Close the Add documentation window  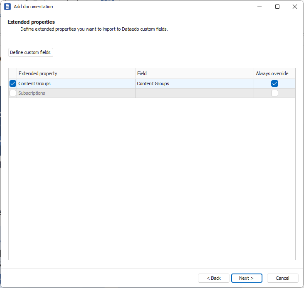[x=295, y=6]
